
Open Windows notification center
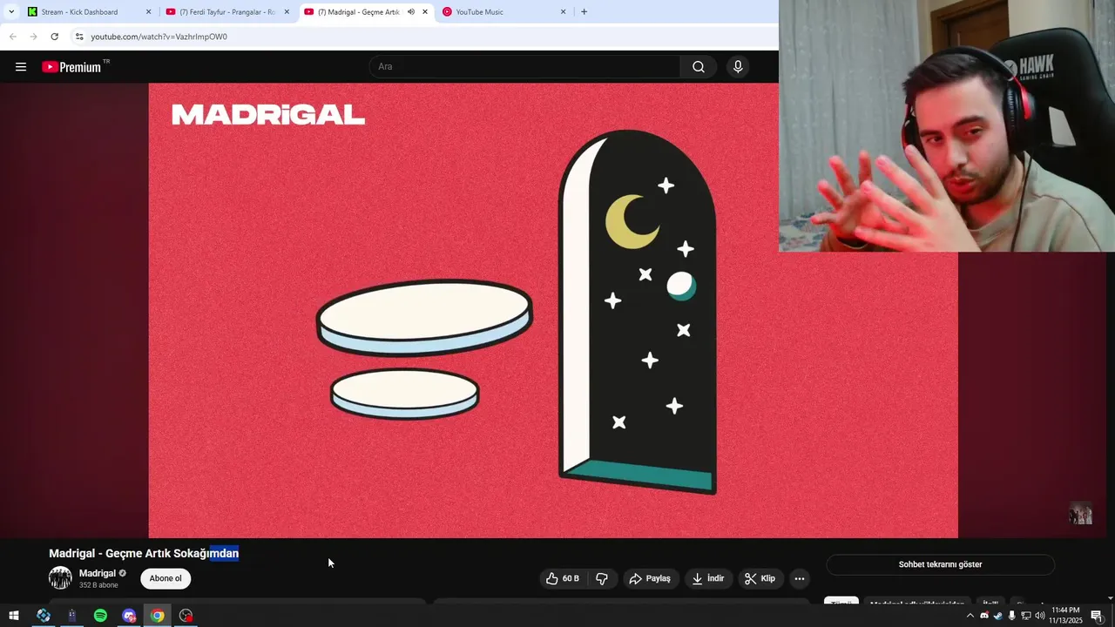1097,616
